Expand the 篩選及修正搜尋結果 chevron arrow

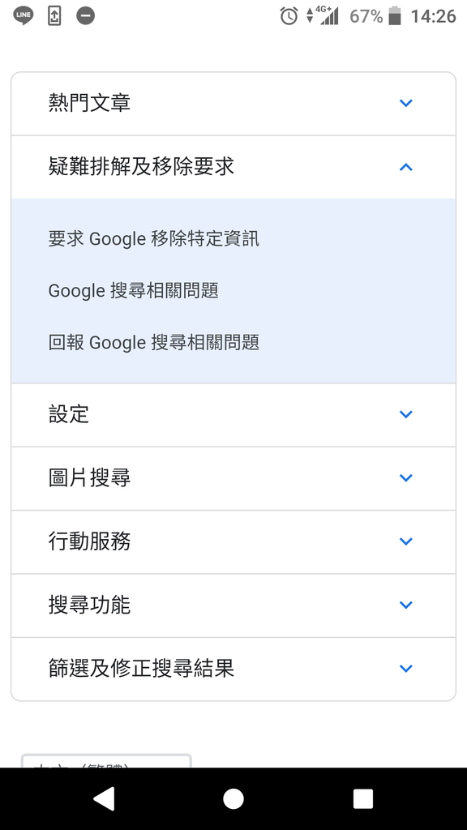405,669
